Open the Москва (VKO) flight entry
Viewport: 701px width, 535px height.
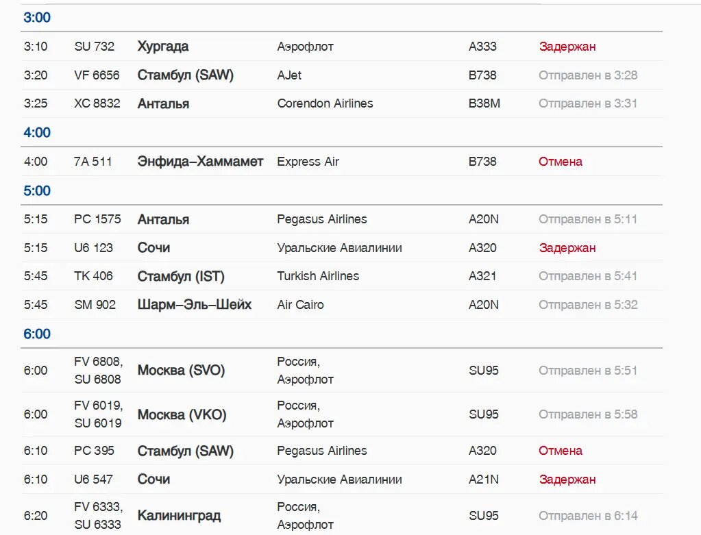(182, 414)
